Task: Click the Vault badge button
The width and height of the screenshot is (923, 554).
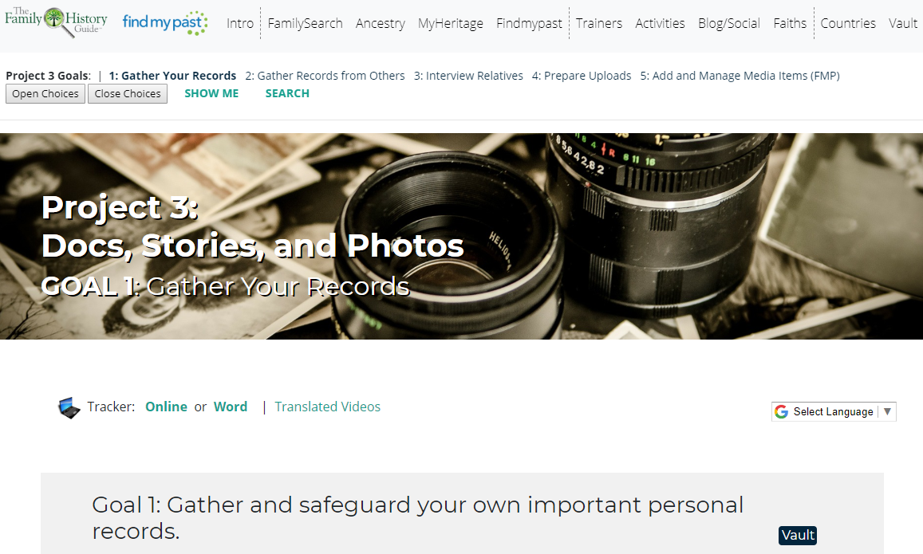Action: [798, 535]
